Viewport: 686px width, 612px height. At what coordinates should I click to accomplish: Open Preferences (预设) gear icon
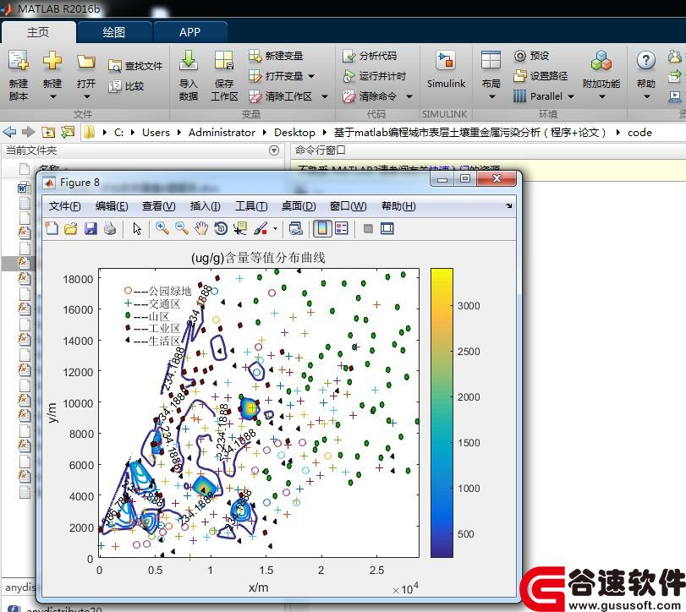click(519, 56)
